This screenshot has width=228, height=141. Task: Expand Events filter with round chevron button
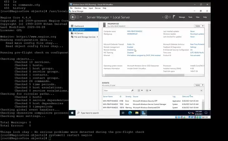pos(201,91)
